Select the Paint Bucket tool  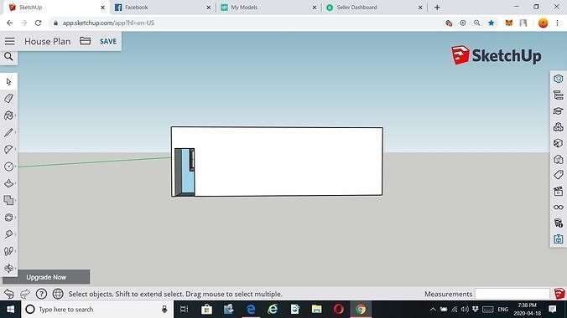pos(8,115)
